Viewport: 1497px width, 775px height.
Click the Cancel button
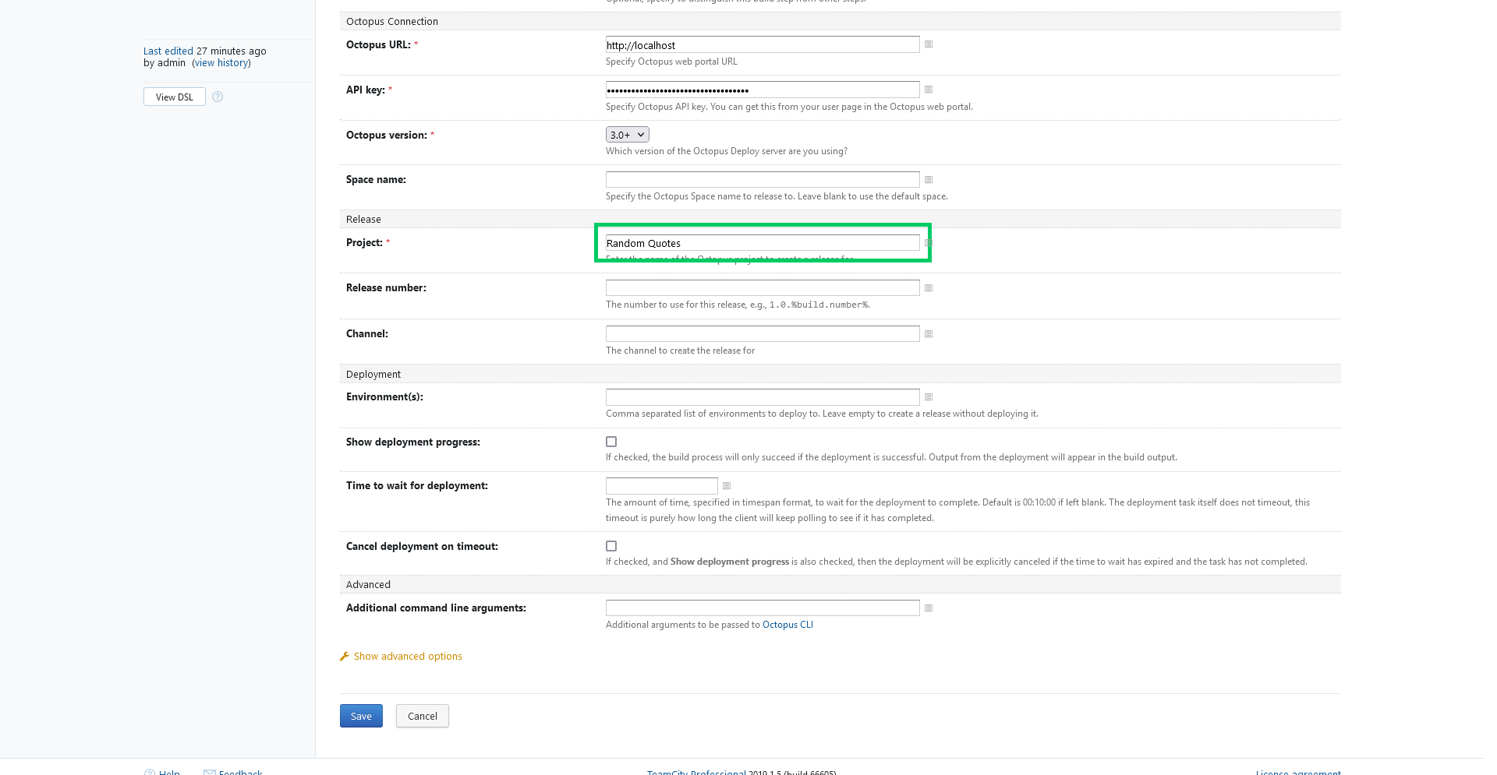tap(423, 716)
